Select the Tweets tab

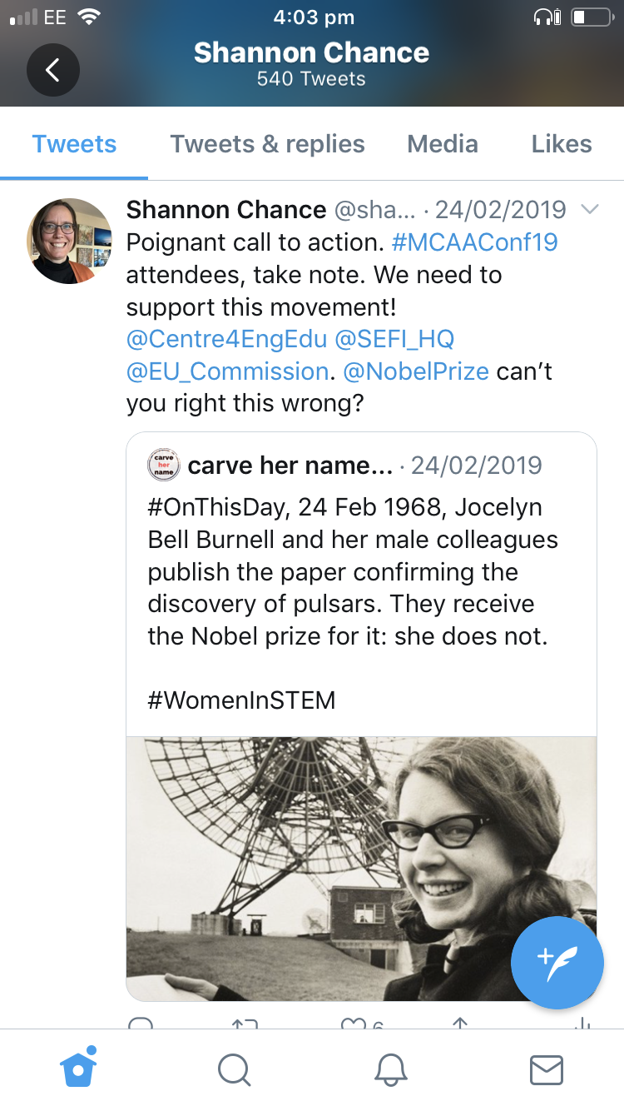click(x=74, y=144)
